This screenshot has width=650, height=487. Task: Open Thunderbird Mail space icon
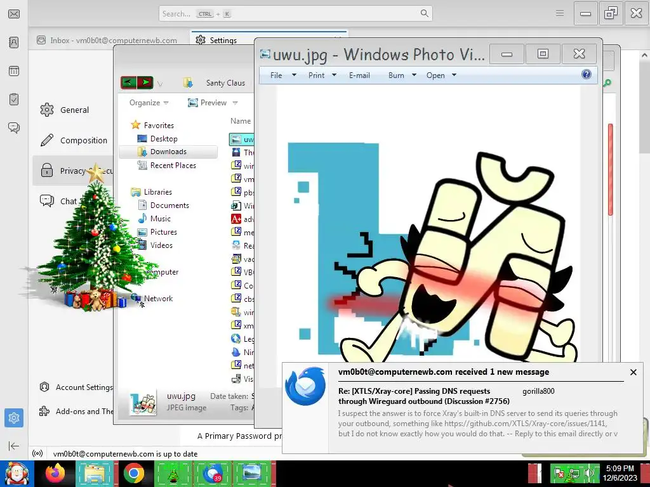14,14
